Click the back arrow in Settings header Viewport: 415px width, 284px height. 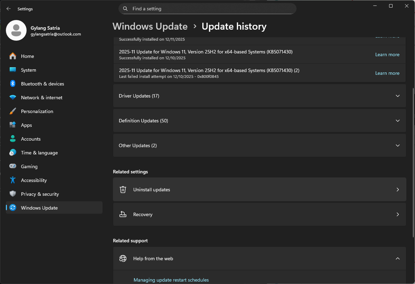(9, 9)
